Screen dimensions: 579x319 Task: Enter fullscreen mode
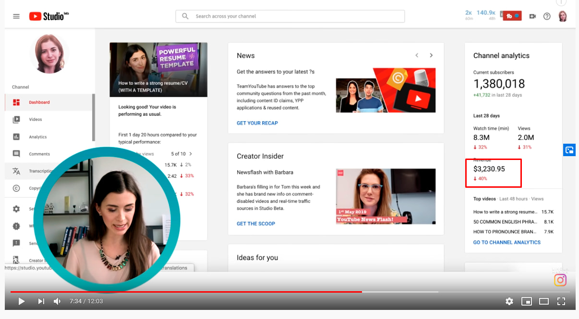coord(561,301)
